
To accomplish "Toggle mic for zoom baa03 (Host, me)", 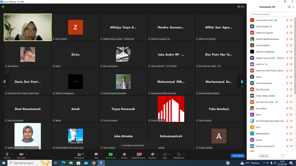I will (x=287, y=20).
